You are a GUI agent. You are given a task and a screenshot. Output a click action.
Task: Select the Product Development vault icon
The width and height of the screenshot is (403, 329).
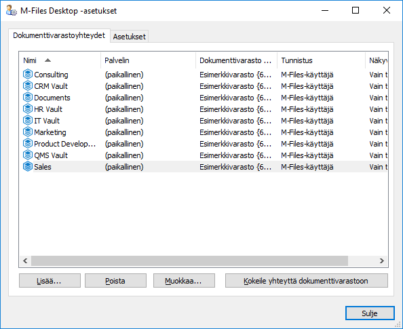pos(28,144)
